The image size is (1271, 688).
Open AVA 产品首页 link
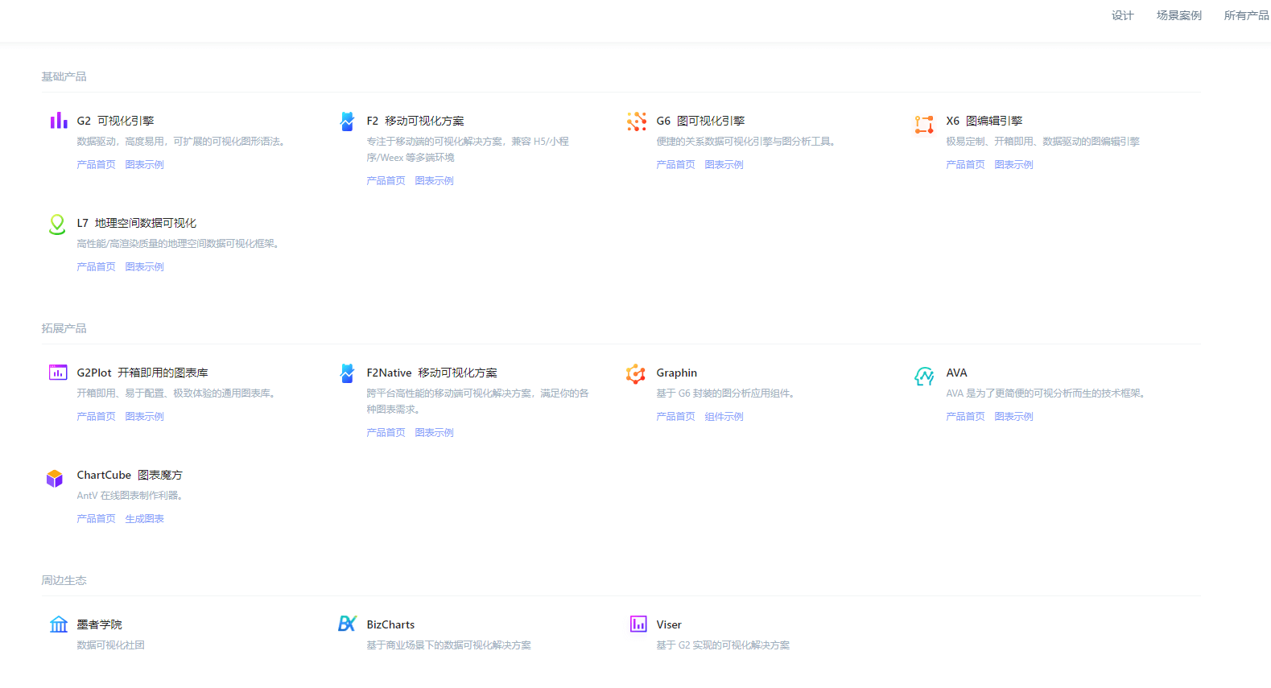[965, 416]
